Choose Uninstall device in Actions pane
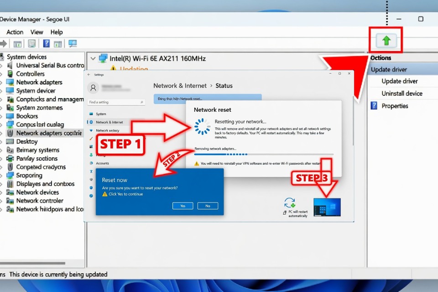This screenshot has width=438, height=292. (402, 94)
